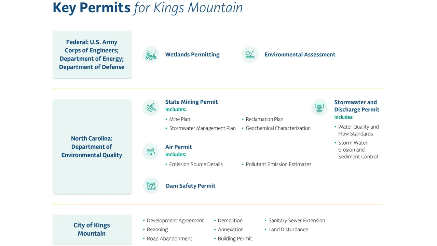Open the Wetlands Permitting heading
437x246 pixels.
(x=192, y=54)
